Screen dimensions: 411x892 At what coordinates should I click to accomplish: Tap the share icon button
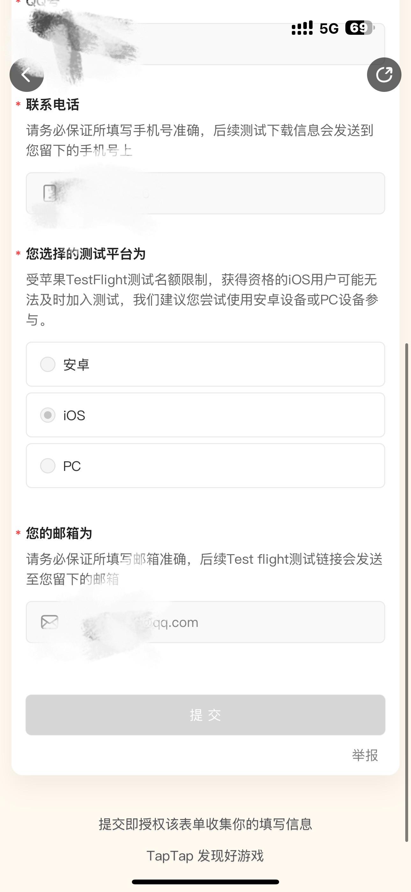pyautogui.click(x=384, y=74)
